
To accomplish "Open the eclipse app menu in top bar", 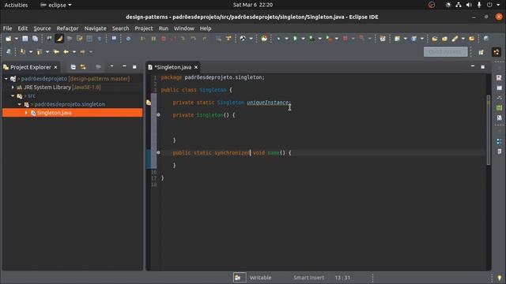I will [56, 5].
